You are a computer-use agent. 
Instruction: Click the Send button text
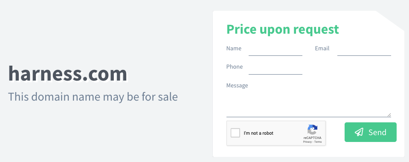pos(377,132)
